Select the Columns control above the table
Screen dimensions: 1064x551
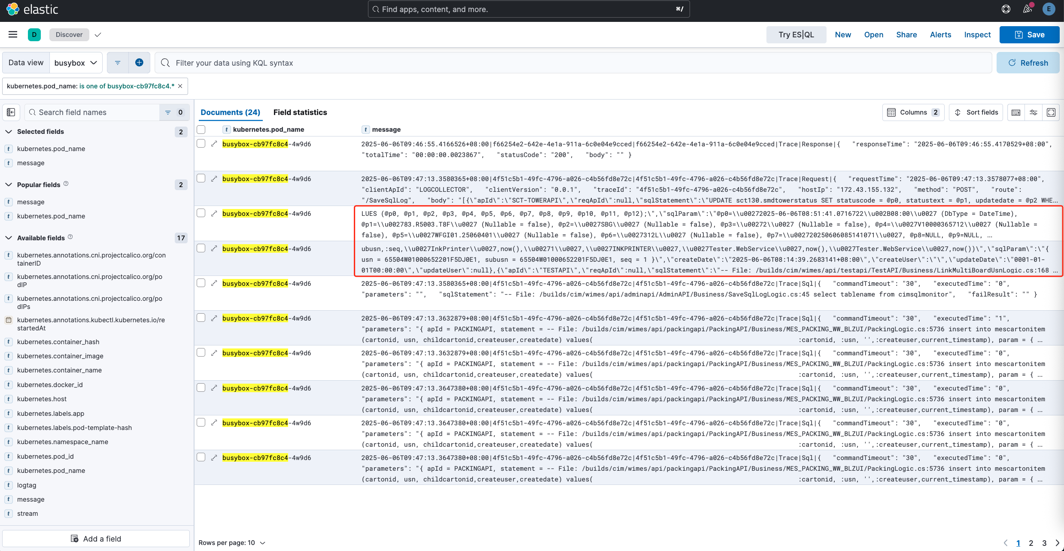[x=913, y=112]
